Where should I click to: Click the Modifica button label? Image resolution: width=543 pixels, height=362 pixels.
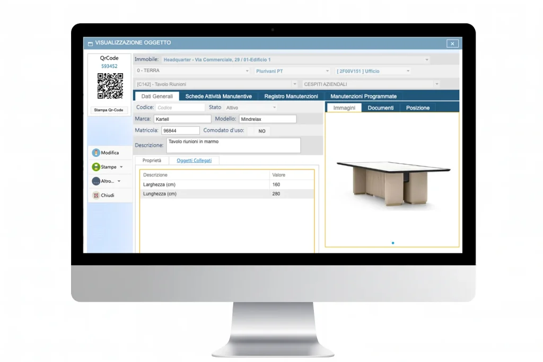[x=110, y=153]
